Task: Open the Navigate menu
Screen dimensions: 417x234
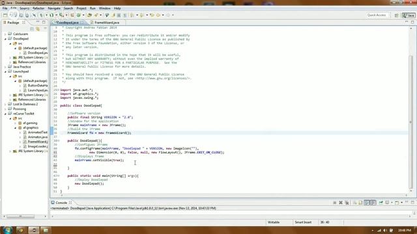Action: (54, 8)
